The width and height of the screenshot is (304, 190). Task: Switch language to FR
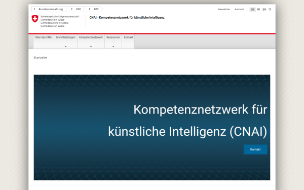(x=258, y=9)
